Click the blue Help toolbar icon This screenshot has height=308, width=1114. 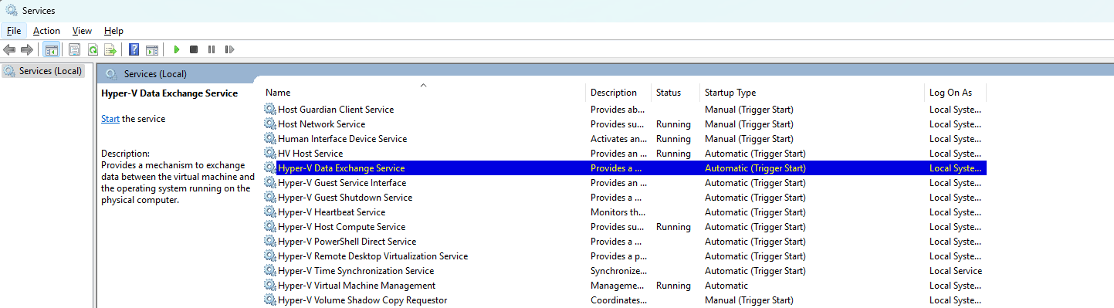click(x=134, y=49)
